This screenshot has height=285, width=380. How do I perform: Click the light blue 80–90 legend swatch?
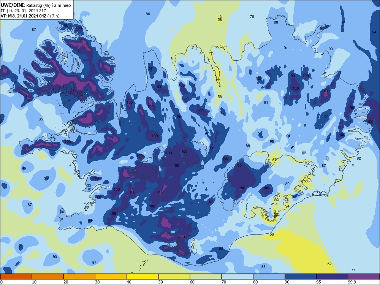(269, 277)
